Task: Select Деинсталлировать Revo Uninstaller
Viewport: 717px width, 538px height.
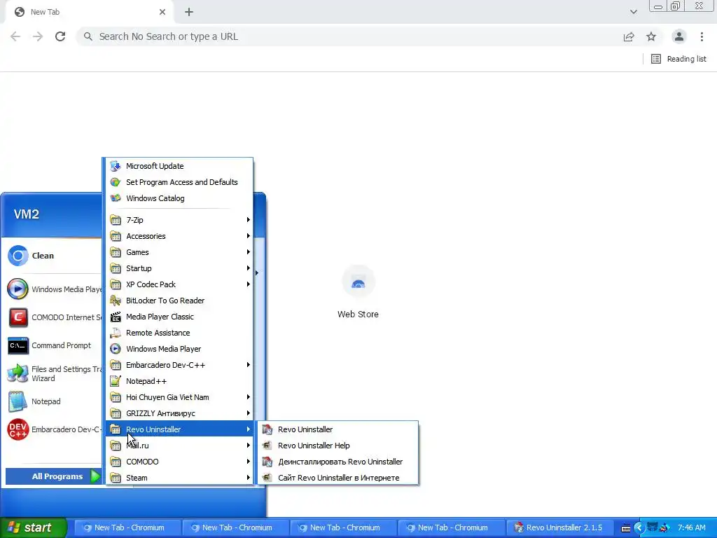Action: tap(338, 462)
